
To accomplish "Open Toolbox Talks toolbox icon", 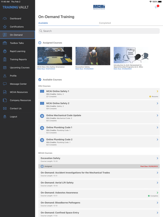I will 5,43.
